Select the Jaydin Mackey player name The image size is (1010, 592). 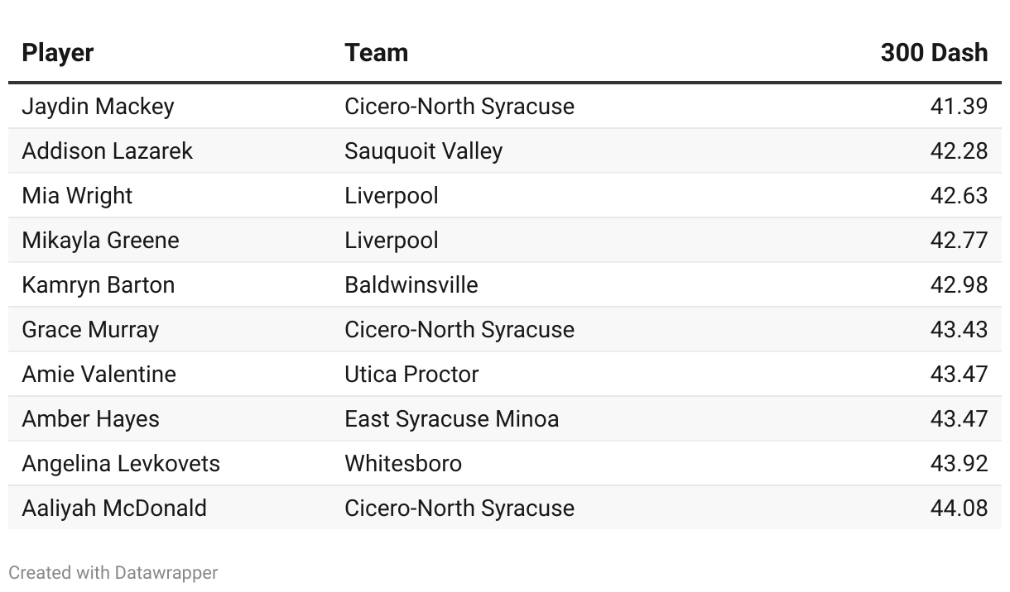[x=98, y=107]
